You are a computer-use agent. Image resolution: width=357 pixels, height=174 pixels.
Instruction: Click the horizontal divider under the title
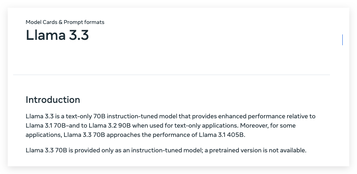171,75
